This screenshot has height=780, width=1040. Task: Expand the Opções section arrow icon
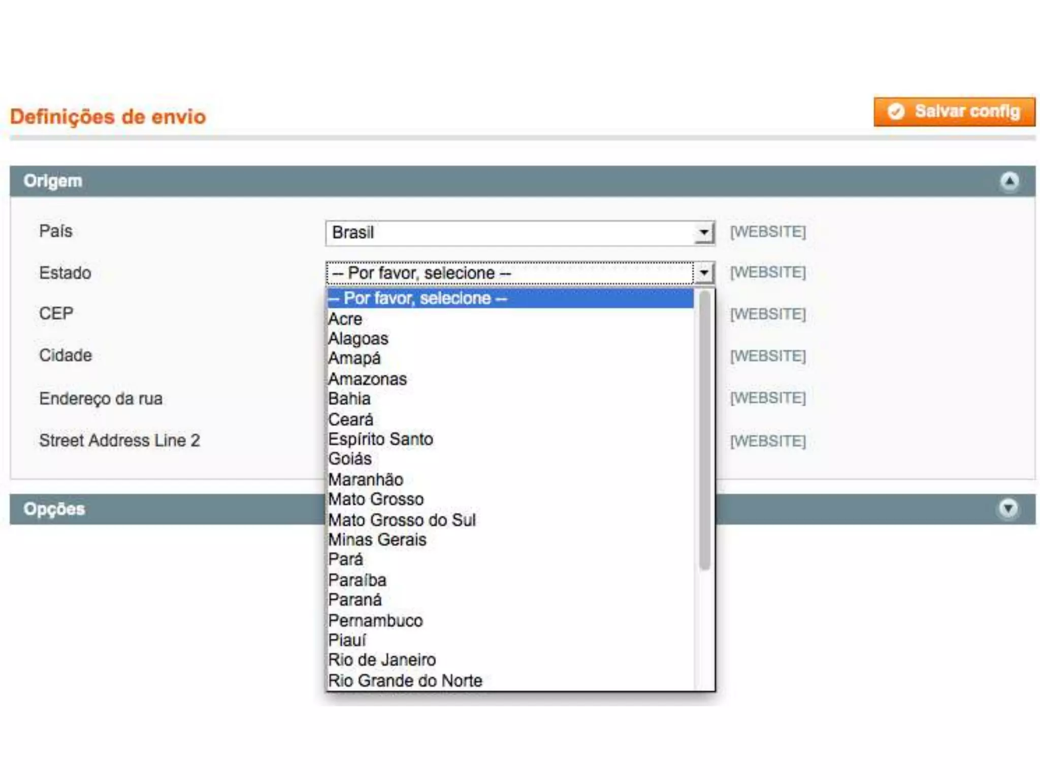click(x=1008, y=508)
